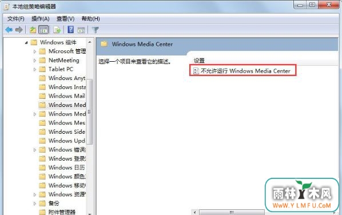Click the Filter funnel toolbar icon
This screenshot has height=215, width=342.
[96, 30]
